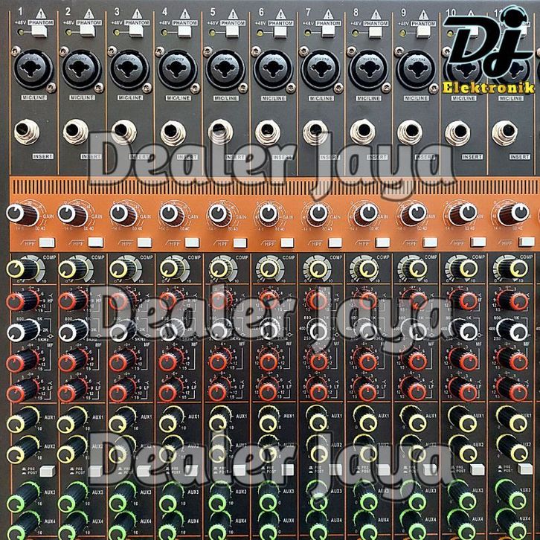Select channel 4 MIC/LINE combo jack
The image size is (540, 540).
(x=178, y=69)
